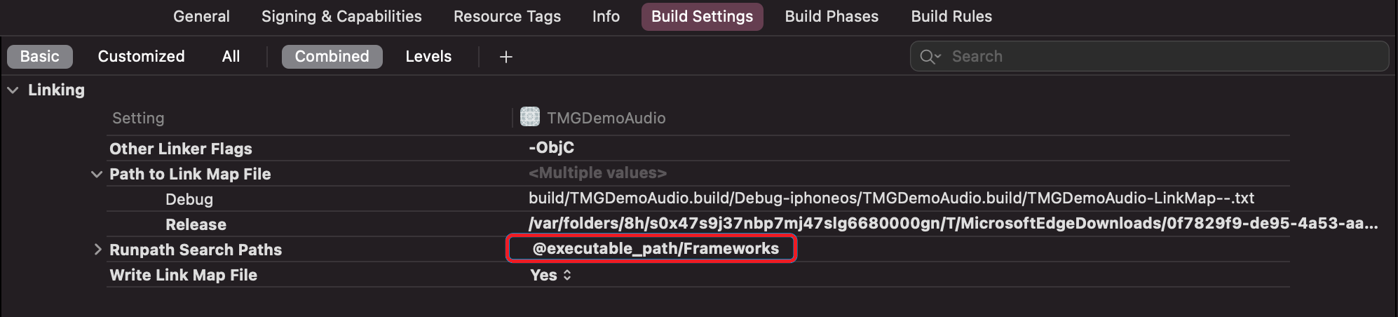Open the Resource Tags tab

(x=507, y=16)
